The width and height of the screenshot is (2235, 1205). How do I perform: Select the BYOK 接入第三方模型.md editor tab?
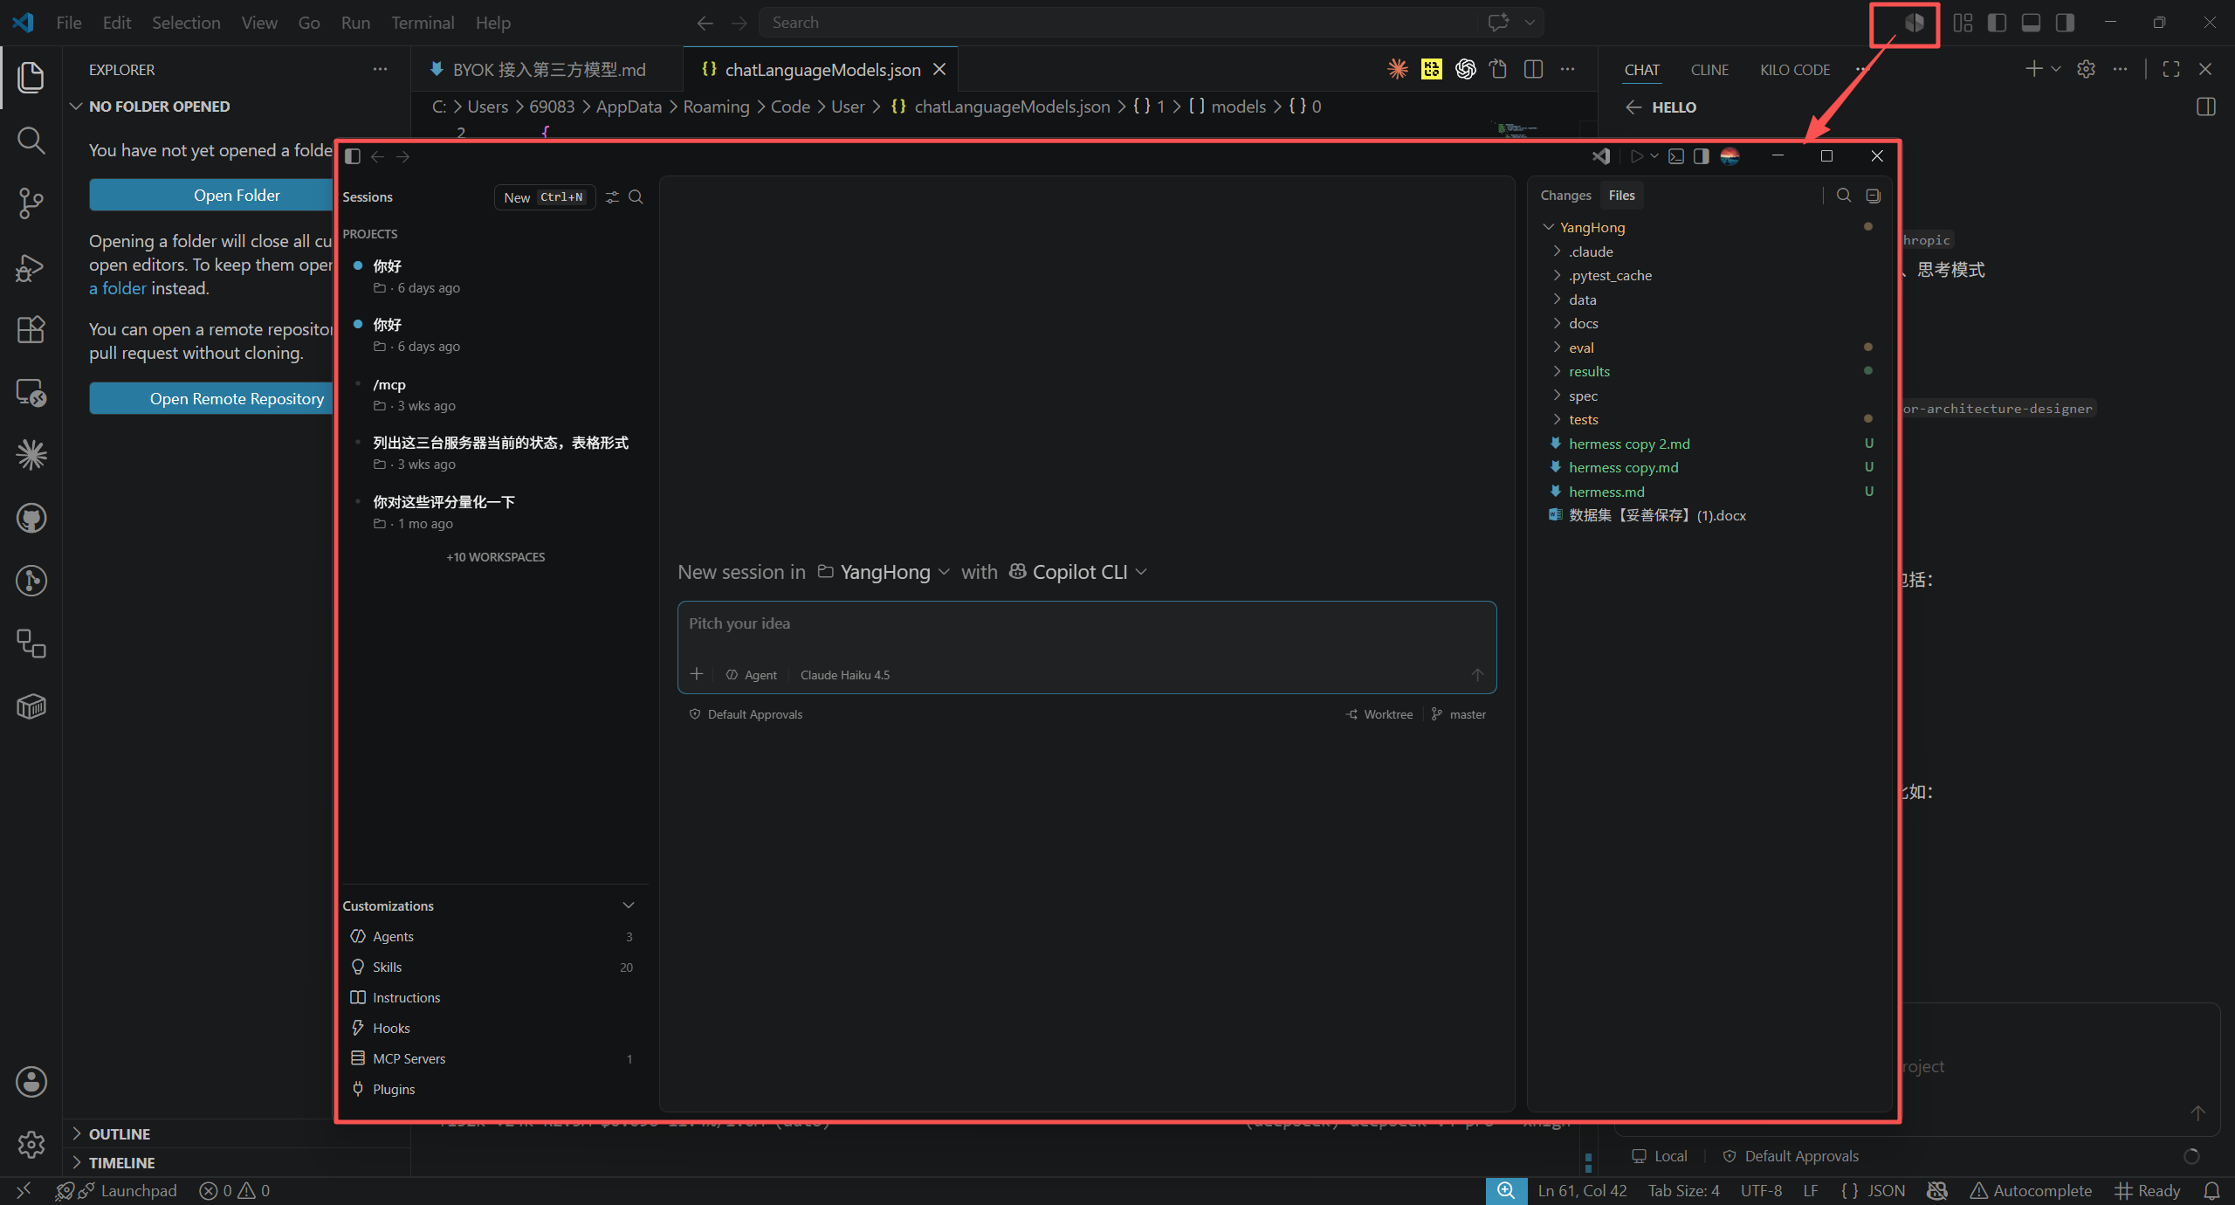coord(547,70)
